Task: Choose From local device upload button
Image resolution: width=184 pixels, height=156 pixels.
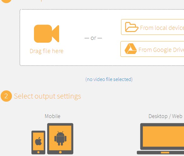Action: pos(153,27)
